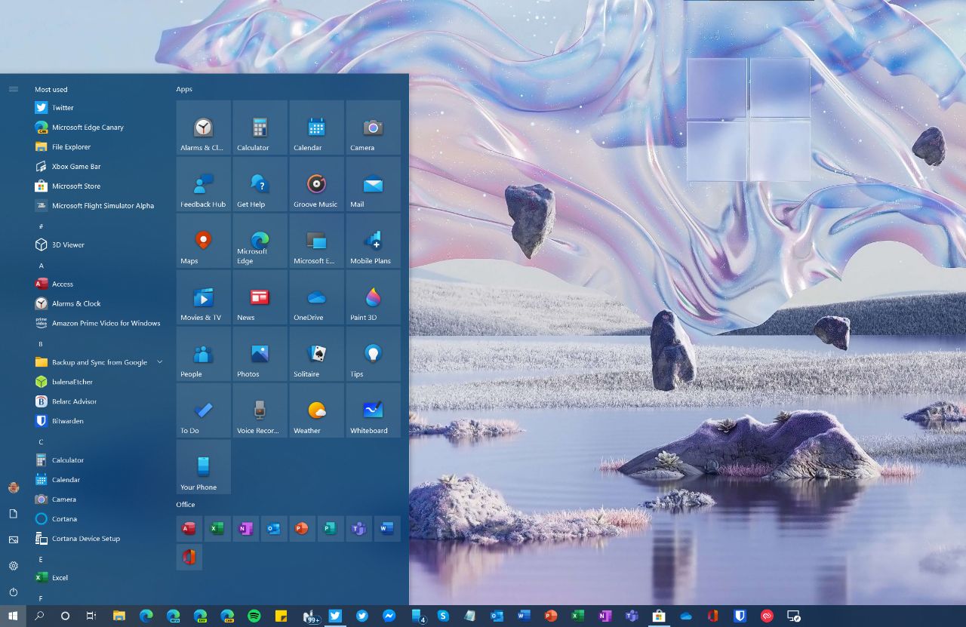Open the Feedback Hub tile
The width and height of the screenshot is (966, 627).
point(203,184)
